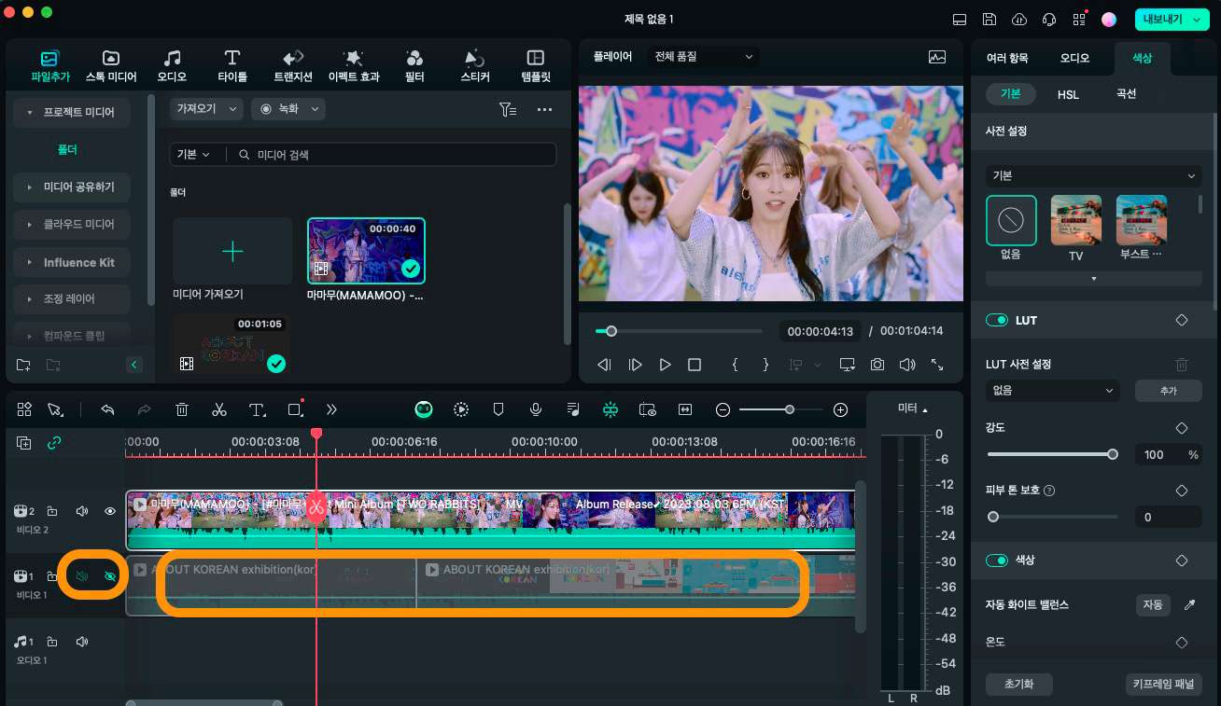
Task: Open the 기본 sort dropdown near search
Action: (193, 154)
